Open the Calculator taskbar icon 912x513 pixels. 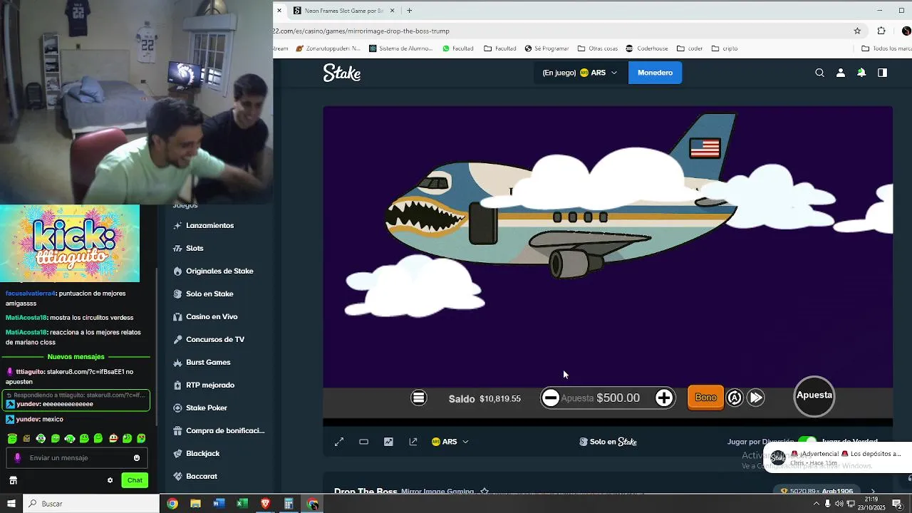pos(289,504)
